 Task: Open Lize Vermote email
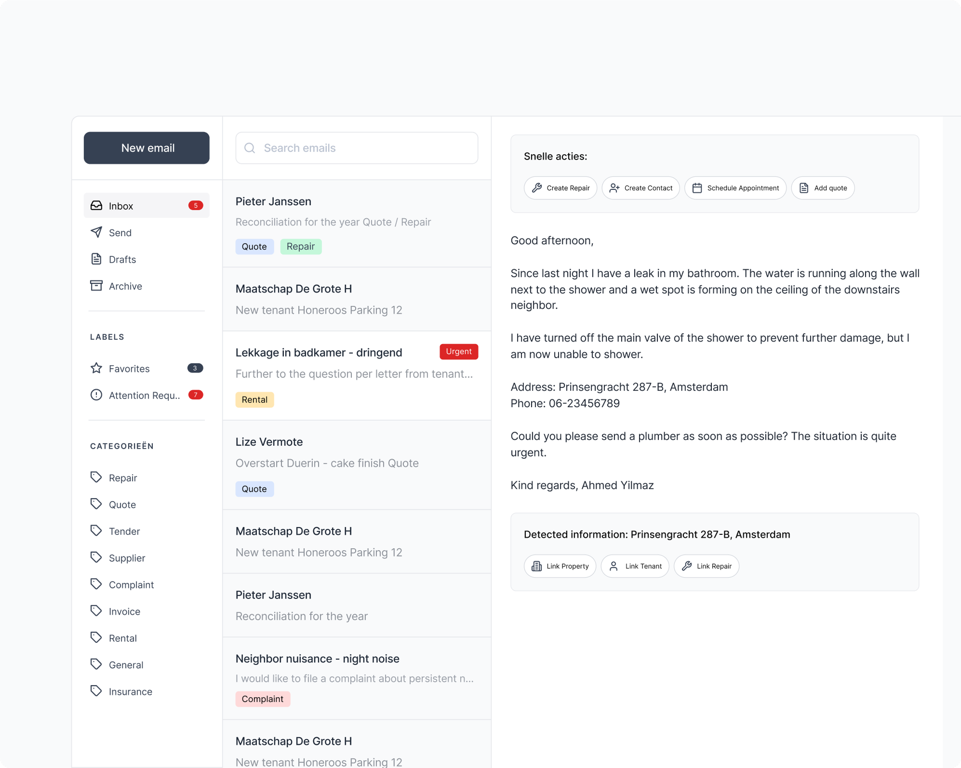pyautogui.click(x=357, y=465)
